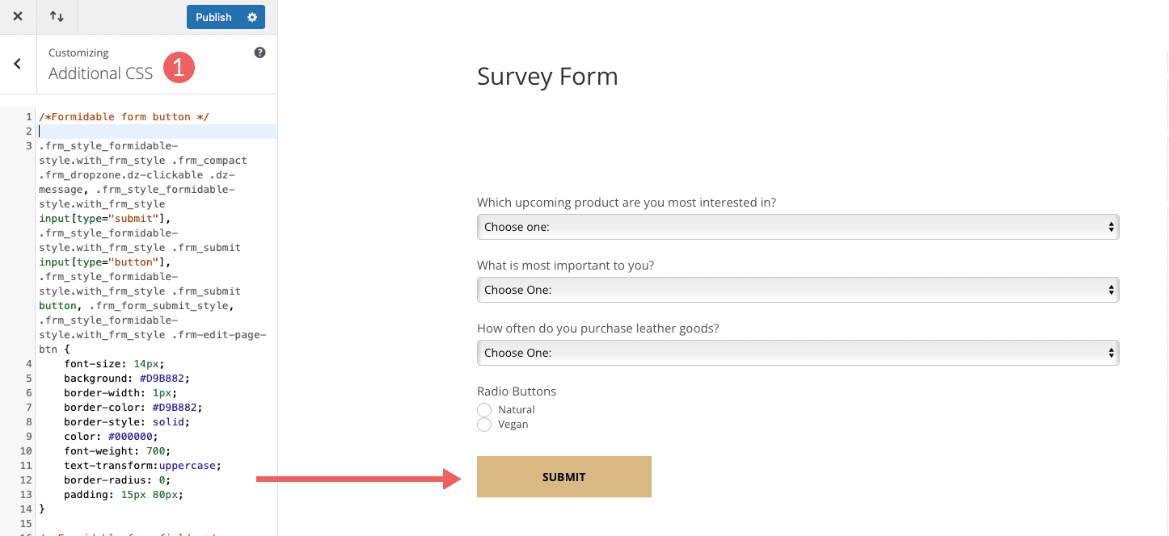Click the Survey Form page title
Viewport: 1169px width, 536px height.
click(x=547, y=76)
